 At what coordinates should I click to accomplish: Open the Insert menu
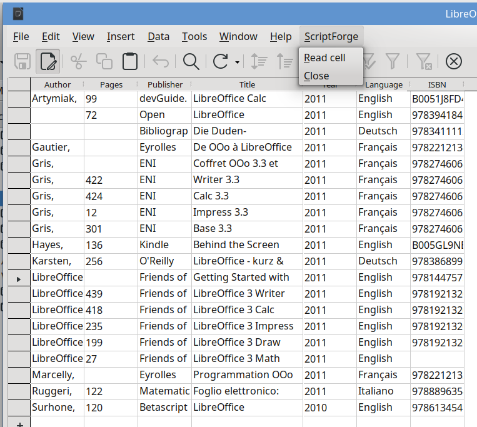click(121, 36)
